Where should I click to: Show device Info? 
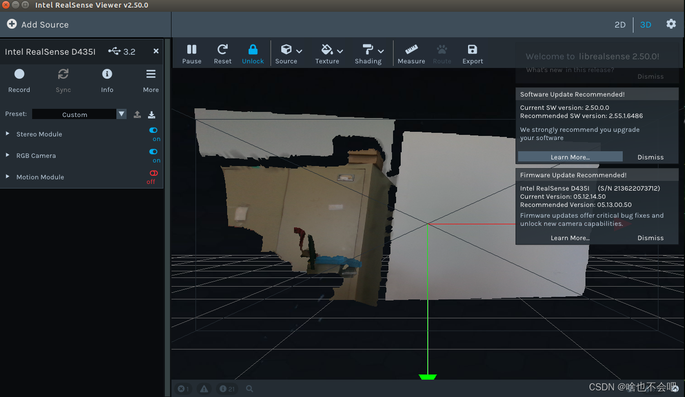(x=107, y=80)
